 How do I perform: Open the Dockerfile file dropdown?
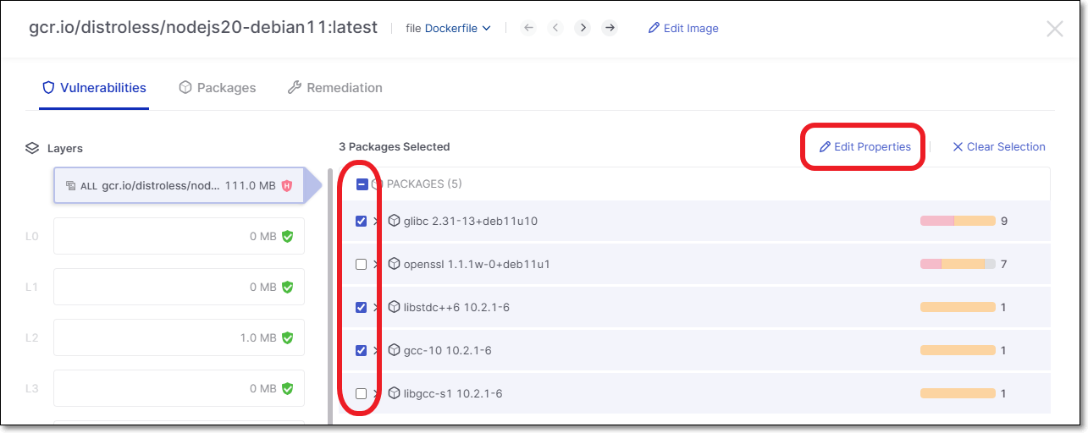tap(457, 29)
